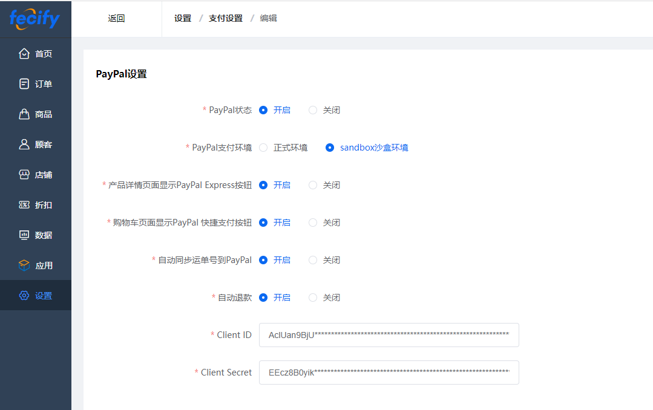
Task: Click the 购物车页面显示PayPal 快捷支付按钮 label
Action: [x=182, y=223]
